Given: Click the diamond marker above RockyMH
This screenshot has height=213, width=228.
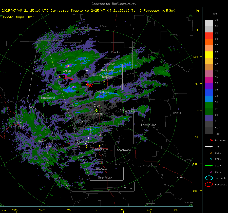Looking at the screenshot, I should pyautogui.click(x=67, y=66).
